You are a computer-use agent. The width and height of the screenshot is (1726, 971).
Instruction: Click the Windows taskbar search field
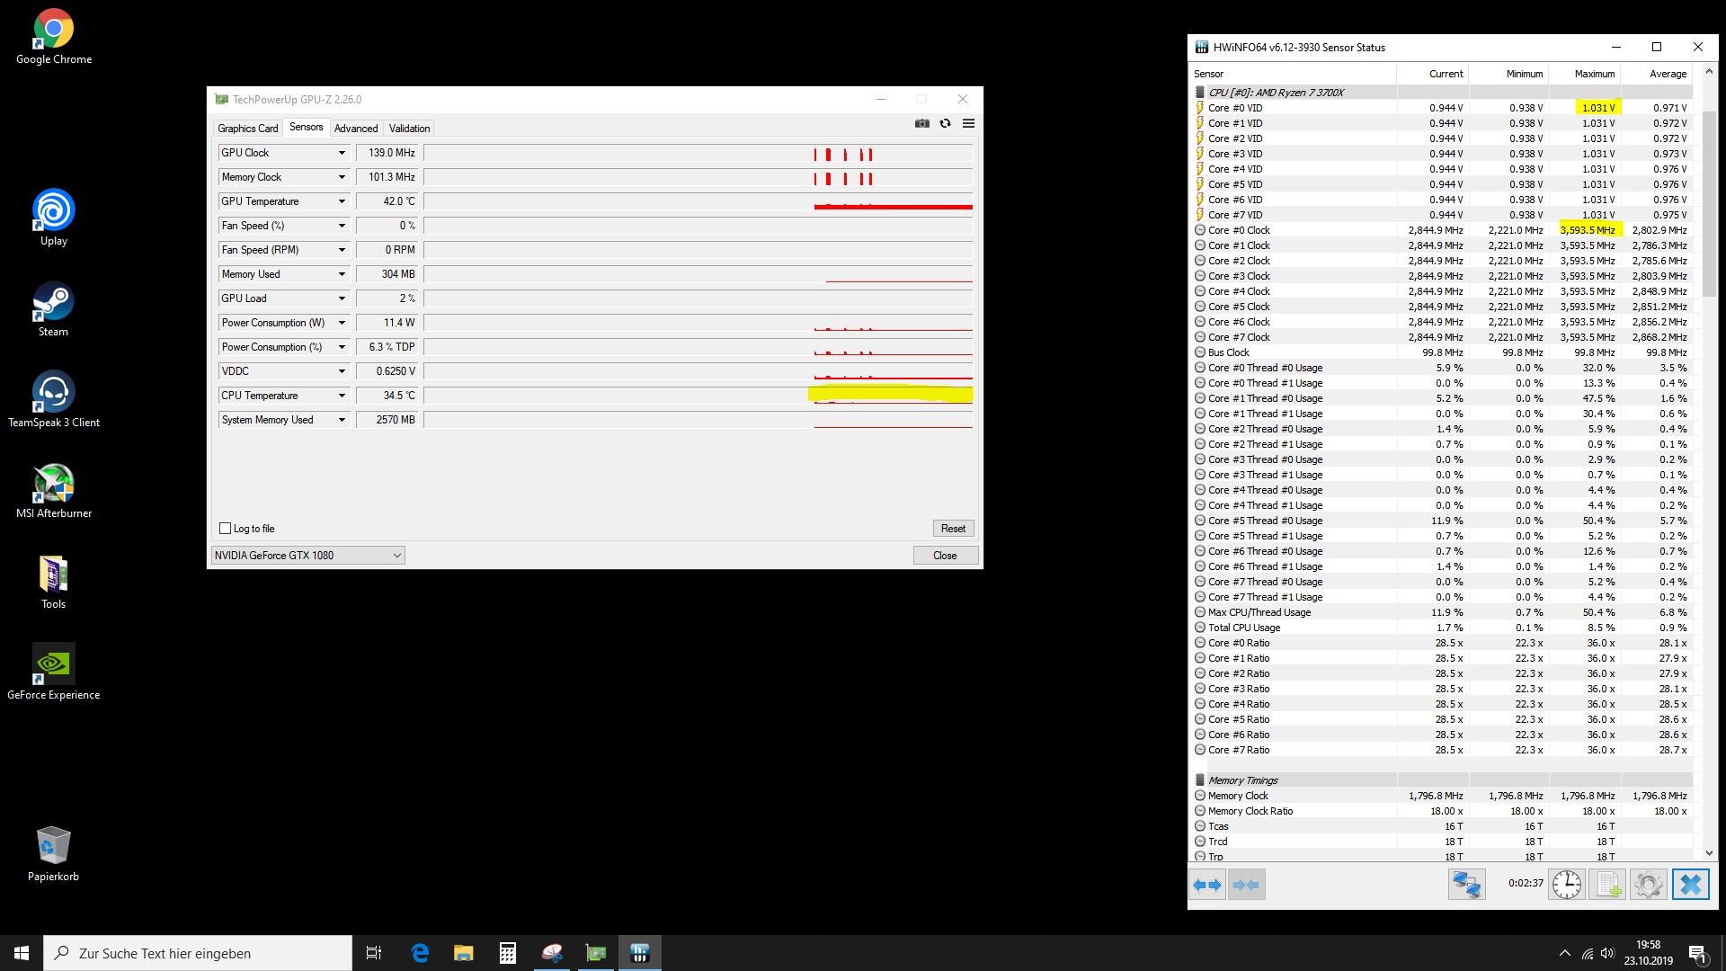(x=198, y=953)
